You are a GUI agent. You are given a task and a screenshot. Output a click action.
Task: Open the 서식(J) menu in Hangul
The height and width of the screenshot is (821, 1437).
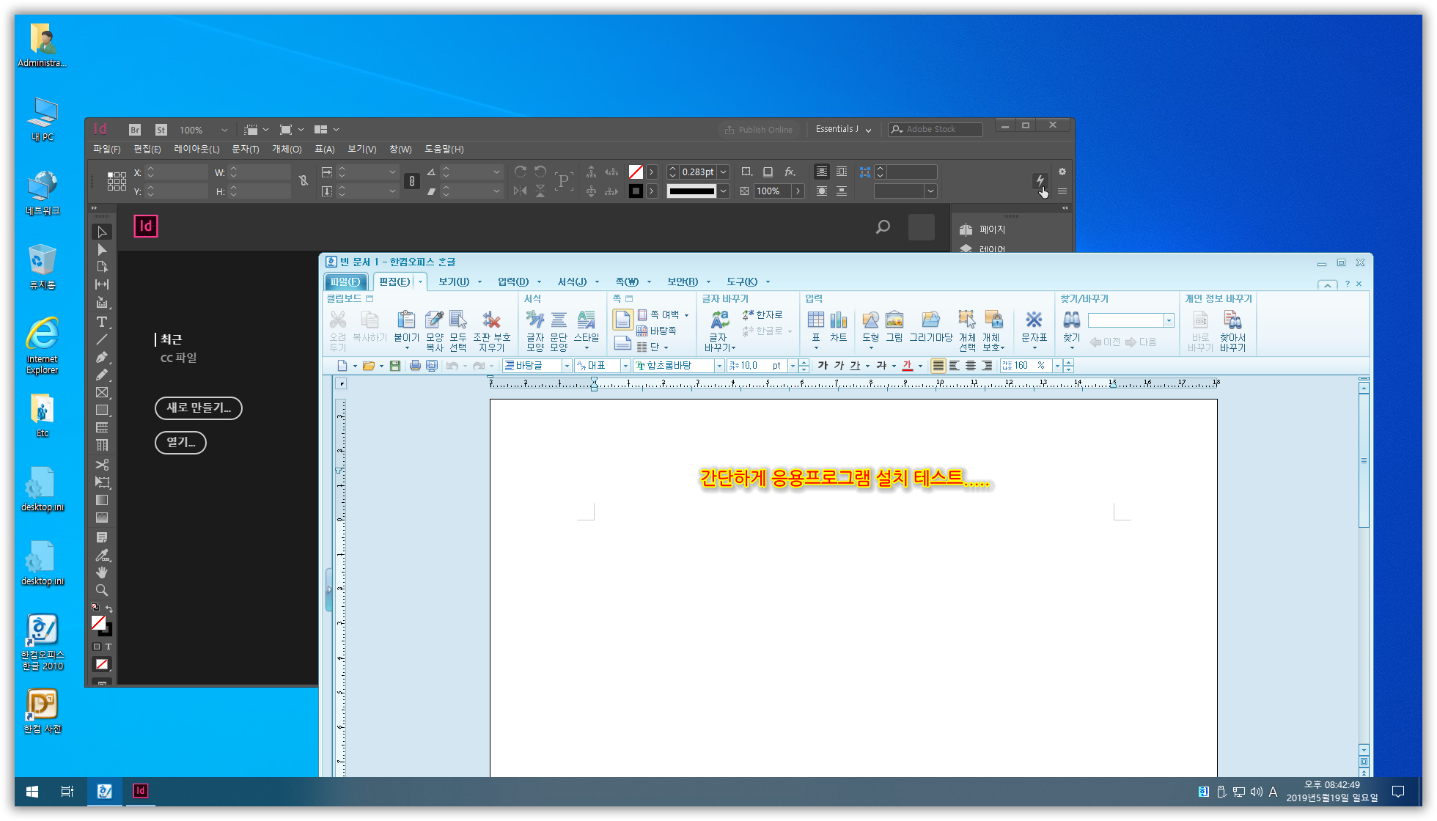point(572,281)
